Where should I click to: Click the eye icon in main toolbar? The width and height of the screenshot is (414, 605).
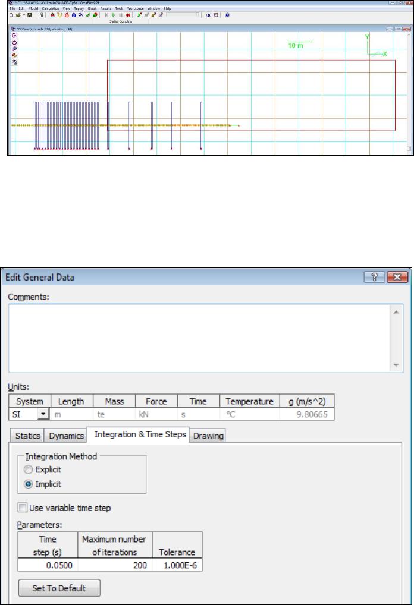[x=208, y=15]
